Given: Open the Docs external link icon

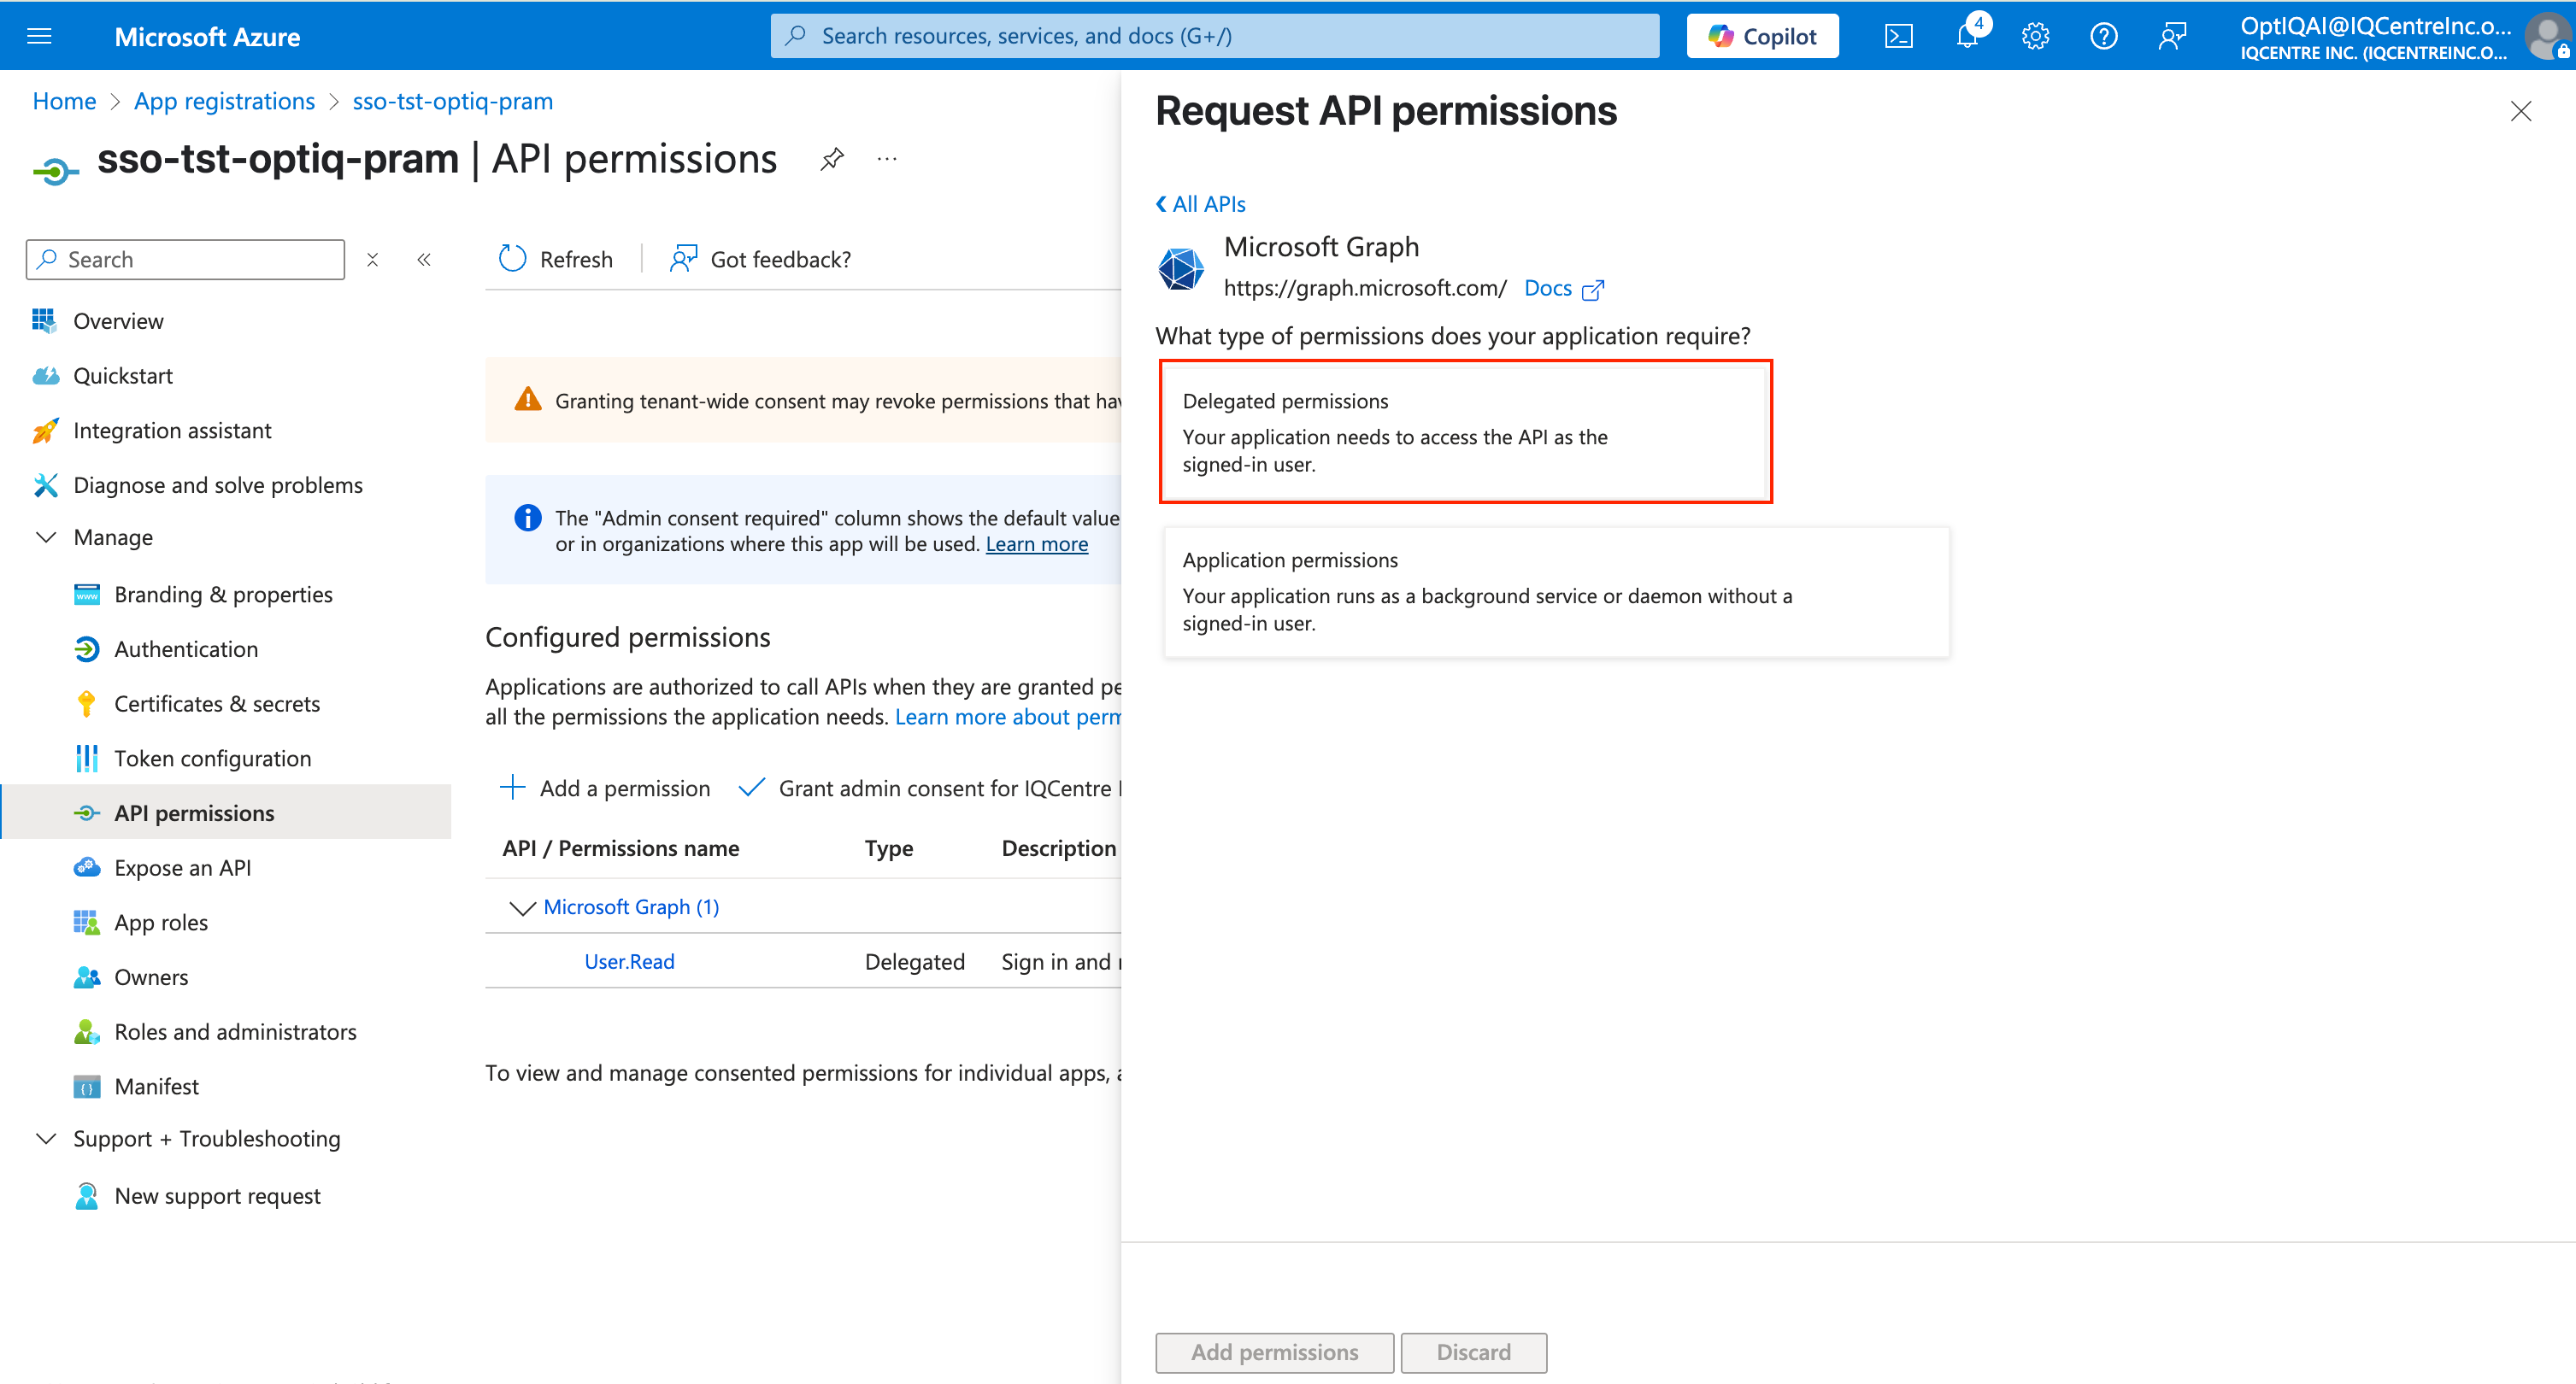Looking at the screenshot, I should [1593, 290].
